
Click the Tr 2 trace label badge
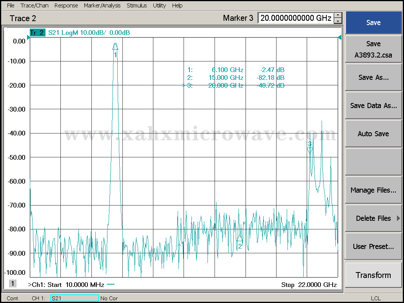click(x=37, y=33)
